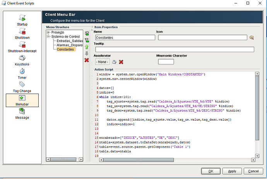Click the script vertical scrollbar thumb
Screen dimensions: 267x179
257,108
